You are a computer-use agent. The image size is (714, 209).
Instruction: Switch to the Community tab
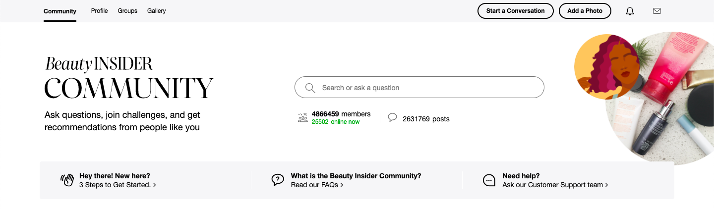(x=60, y=11)
